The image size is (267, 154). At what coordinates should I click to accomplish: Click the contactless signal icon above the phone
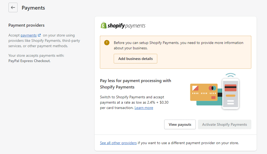[231, 74]
